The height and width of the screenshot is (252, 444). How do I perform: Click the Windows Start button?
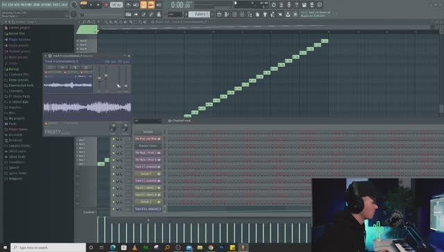point(5,247)
